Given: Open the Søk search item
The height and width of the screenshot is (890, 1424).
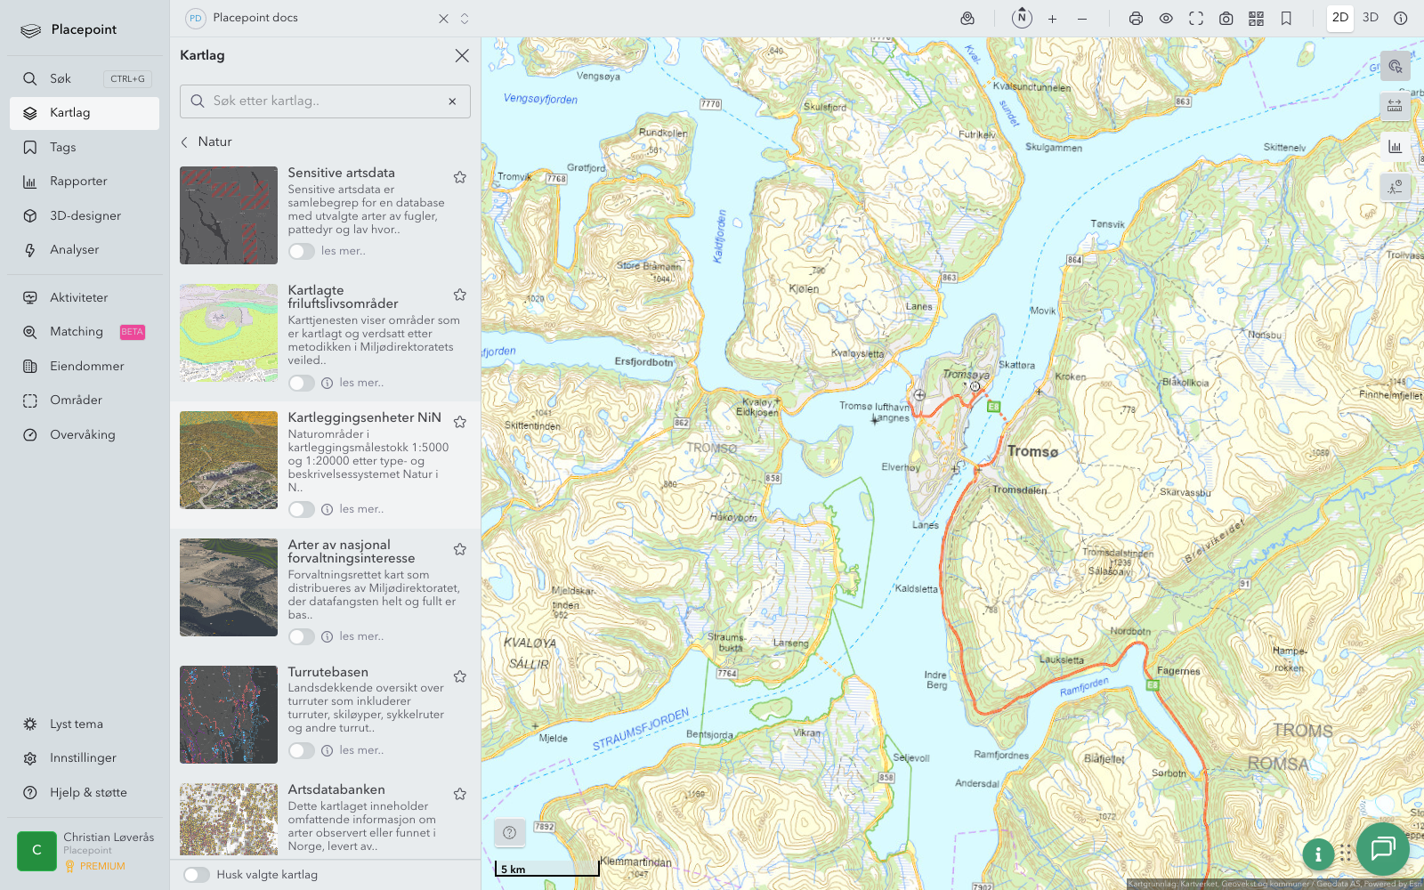Looking at the screenshot, I should (x=85, y=79).
